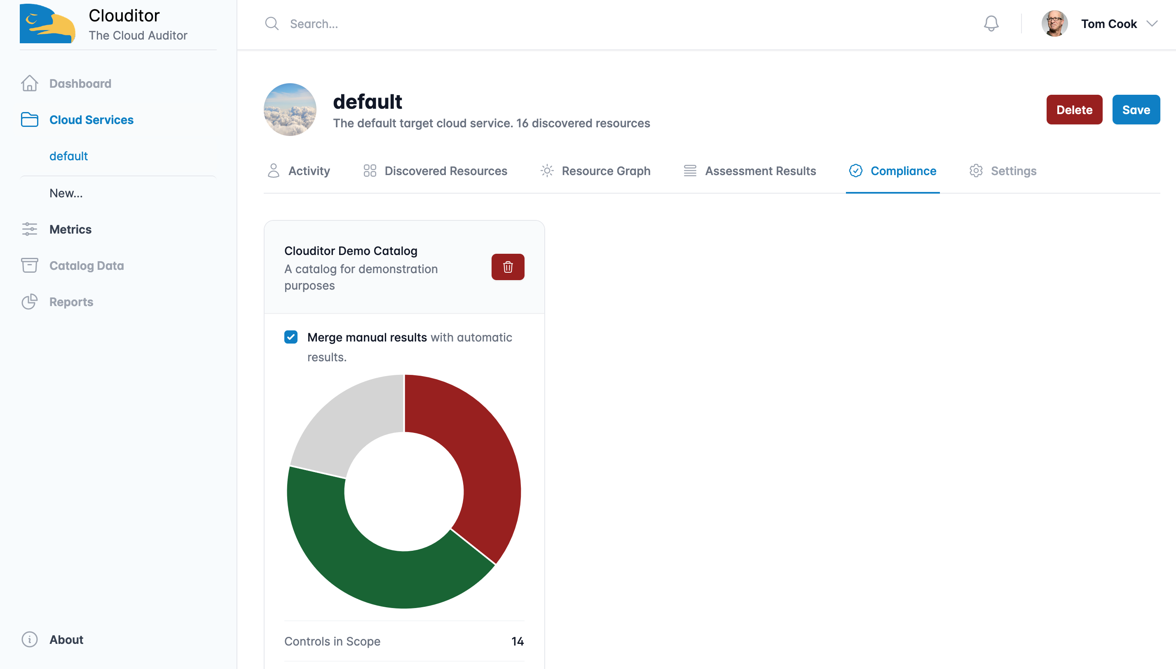This screenshot has height=669, width=1176.
Task: Toggle Merge manual results checkbox
Action: click(290, 337)
